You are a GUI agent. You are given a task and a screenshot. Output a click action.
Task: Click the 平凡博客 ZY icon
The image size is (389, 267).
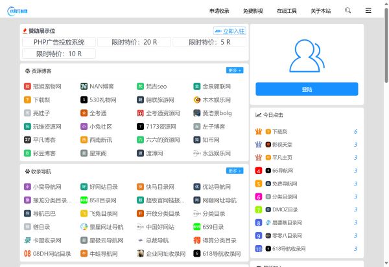[27, 140]
